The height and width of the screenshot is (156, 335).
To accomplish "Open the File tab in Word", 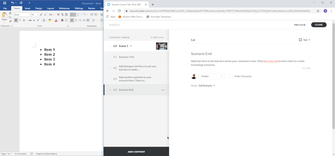I will point(5,8).
